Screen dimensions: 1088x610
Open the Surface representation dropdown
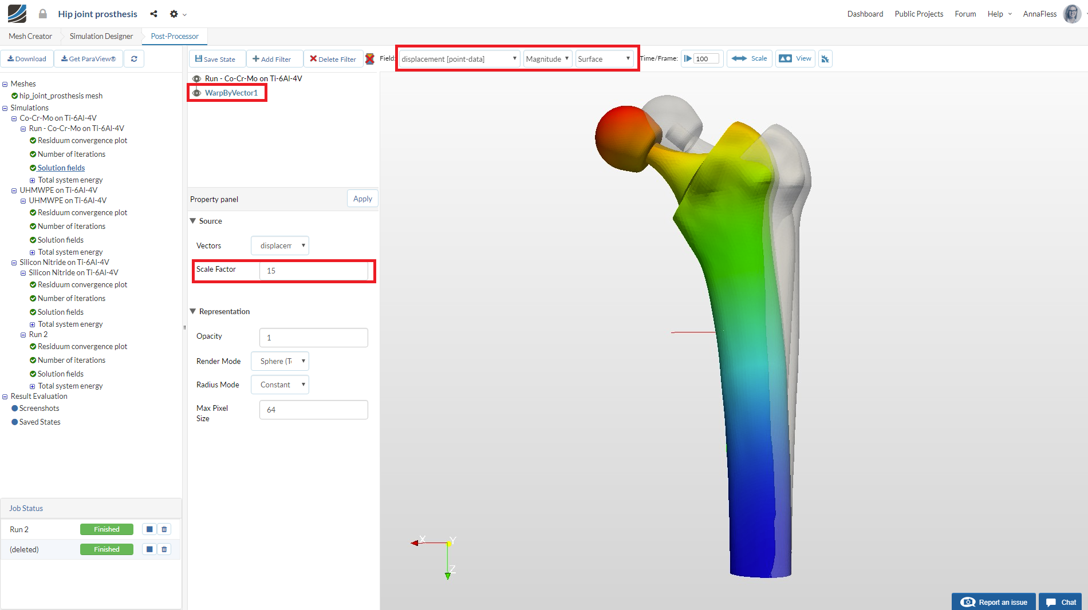click(604, 59)
